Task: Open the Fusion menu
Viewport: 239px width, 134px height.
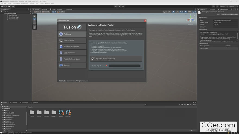Action: [42, 4]
